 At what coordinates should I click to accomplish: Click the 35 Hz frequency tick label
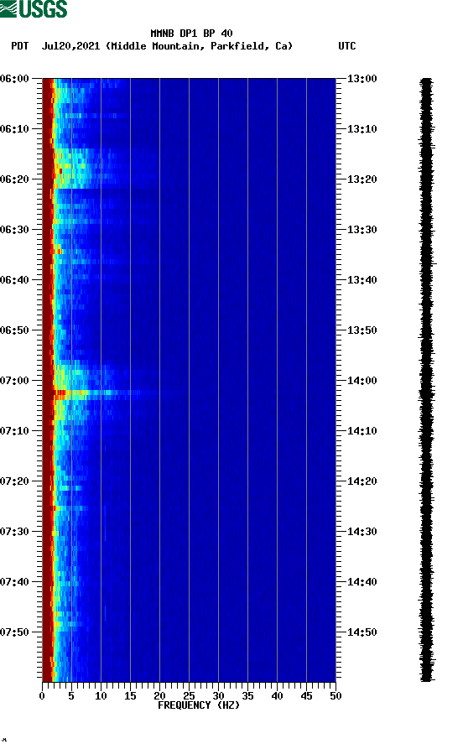tap(247, 696)
